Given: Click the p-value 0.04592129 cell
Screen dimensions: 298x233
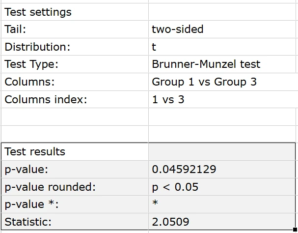Looking at the screenshot, I should pos(222,169).
